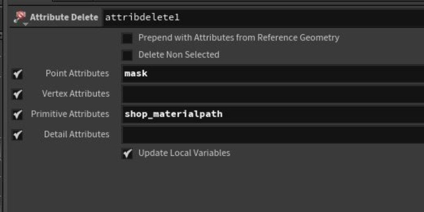424x212 pixels.
Task: Select the empty Detail Attributes text field
Action: pyautogui.click(x=273, y=135)
